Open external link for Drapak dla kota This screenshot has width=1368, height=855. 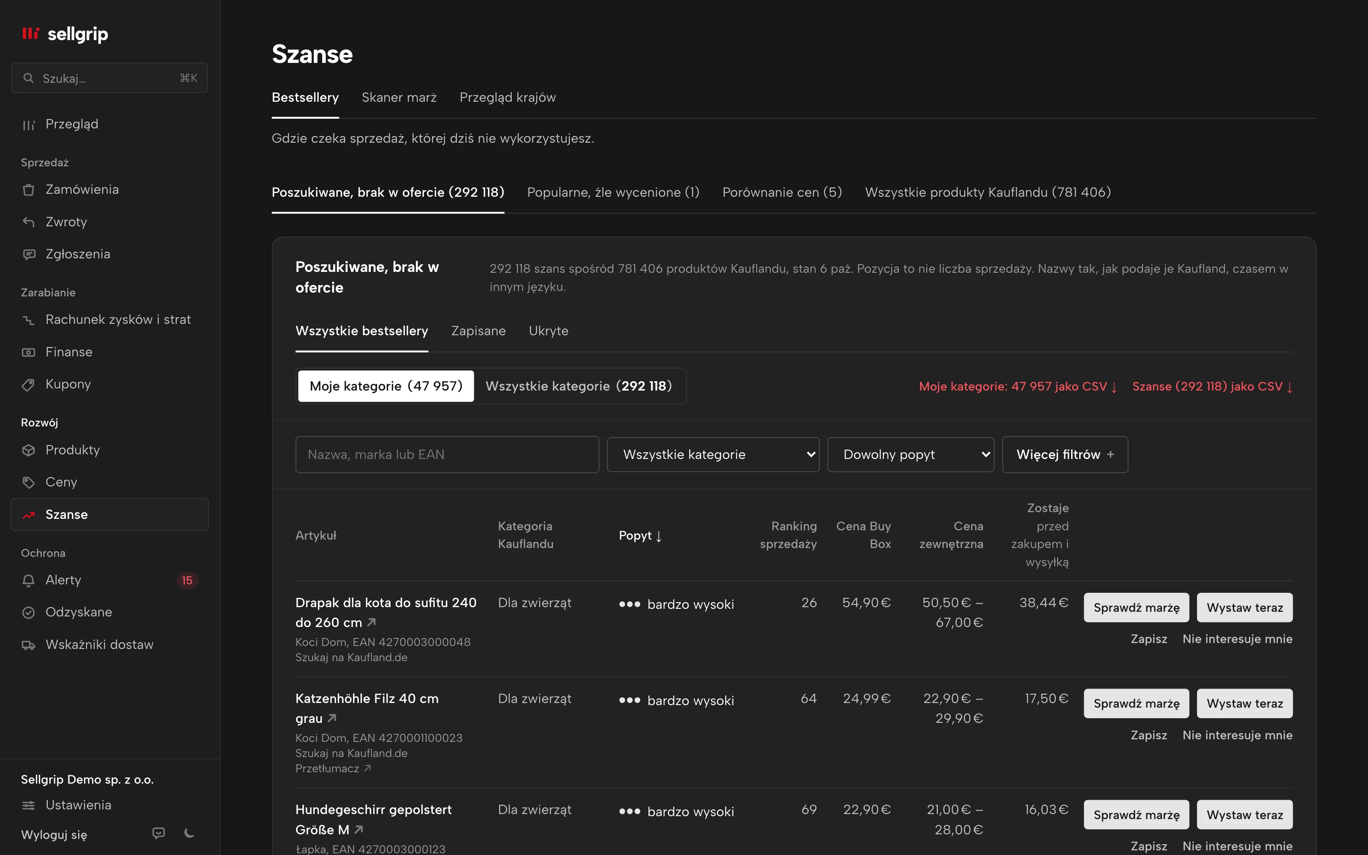pos(372,622)
